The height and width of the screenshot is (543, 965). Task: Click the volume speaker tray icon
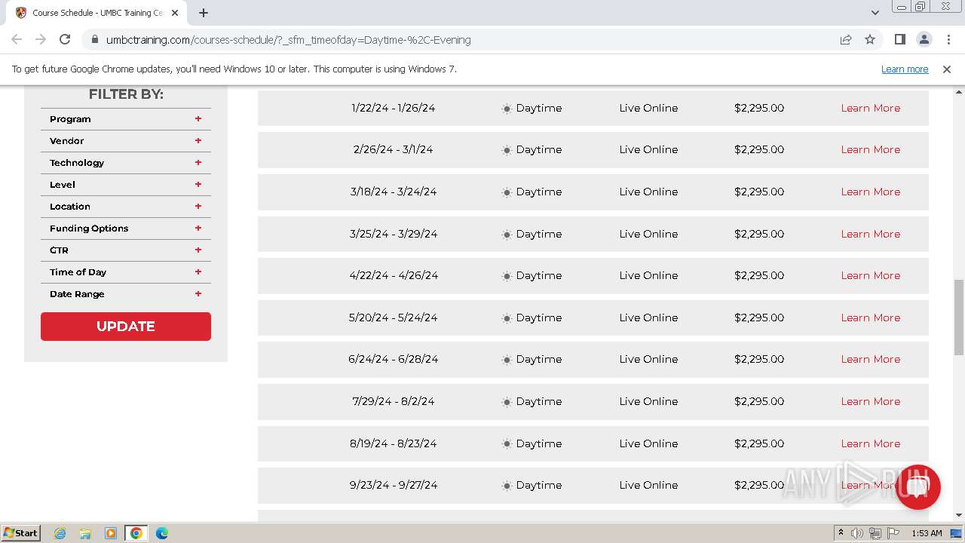click(x=857, y=533)
